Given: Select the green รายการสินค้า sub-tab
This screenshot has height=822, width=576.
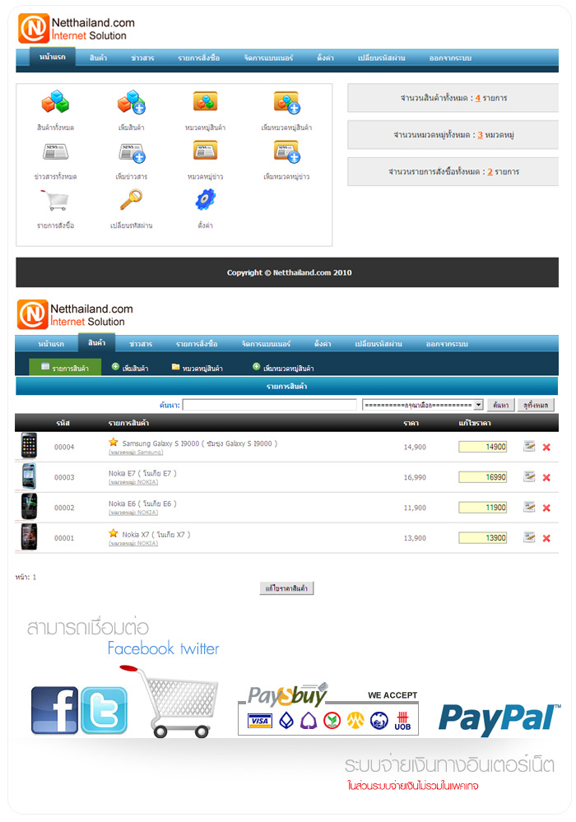Looking at the screenshot, I should 65,367.
